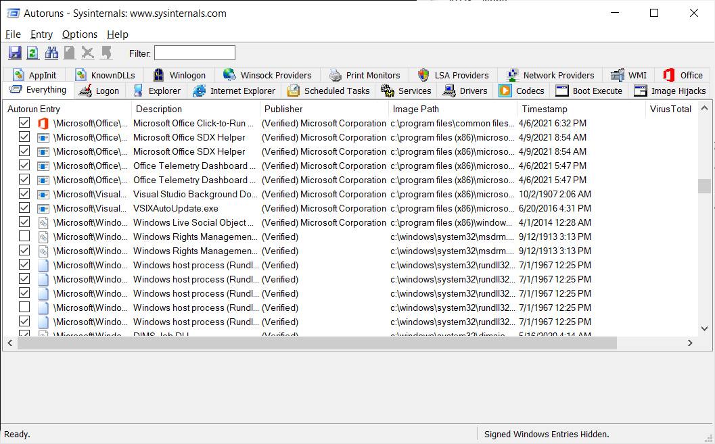Select the Everything tab
The width and height of the screenshot is (715, 444).
[38, 89]
